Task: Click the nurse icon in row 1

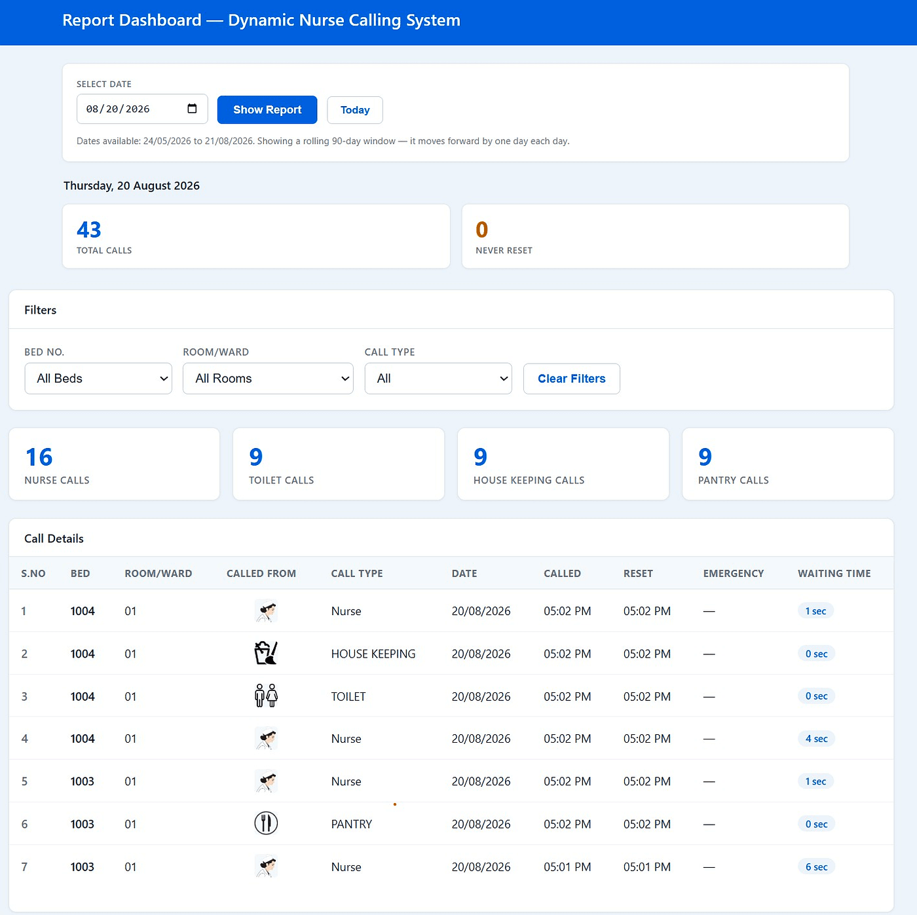Action: [x=266, y=611]
